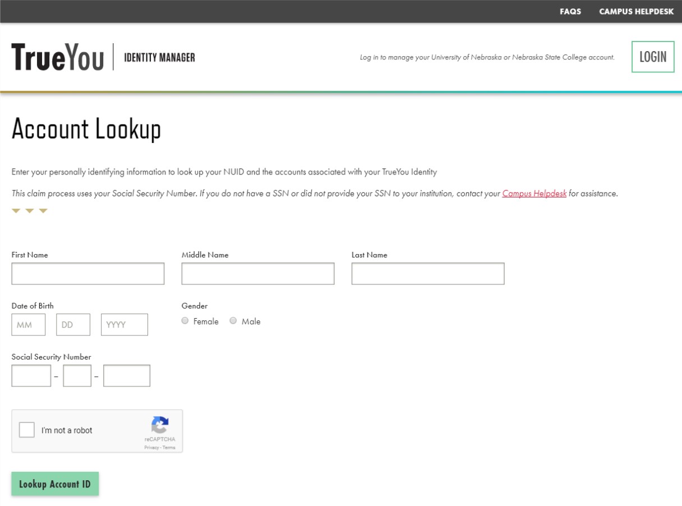Check the I'm not a robot box
Screen dimensions: 682x506
(x=25, y=430)
